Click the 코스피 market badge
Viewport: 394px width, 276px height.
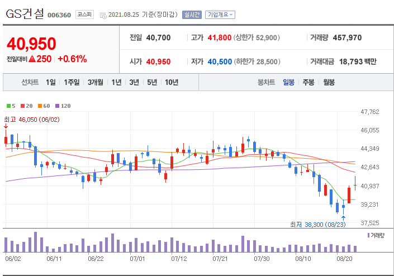(x=84, y=15)
